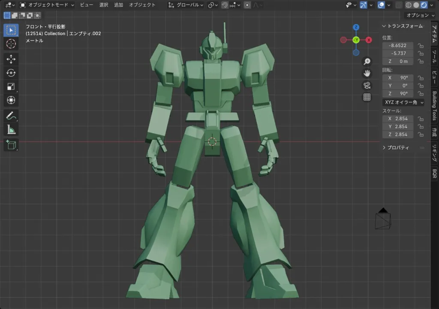Open the オブジェクト menu
The image size is (439, 309).
point(142,5)
